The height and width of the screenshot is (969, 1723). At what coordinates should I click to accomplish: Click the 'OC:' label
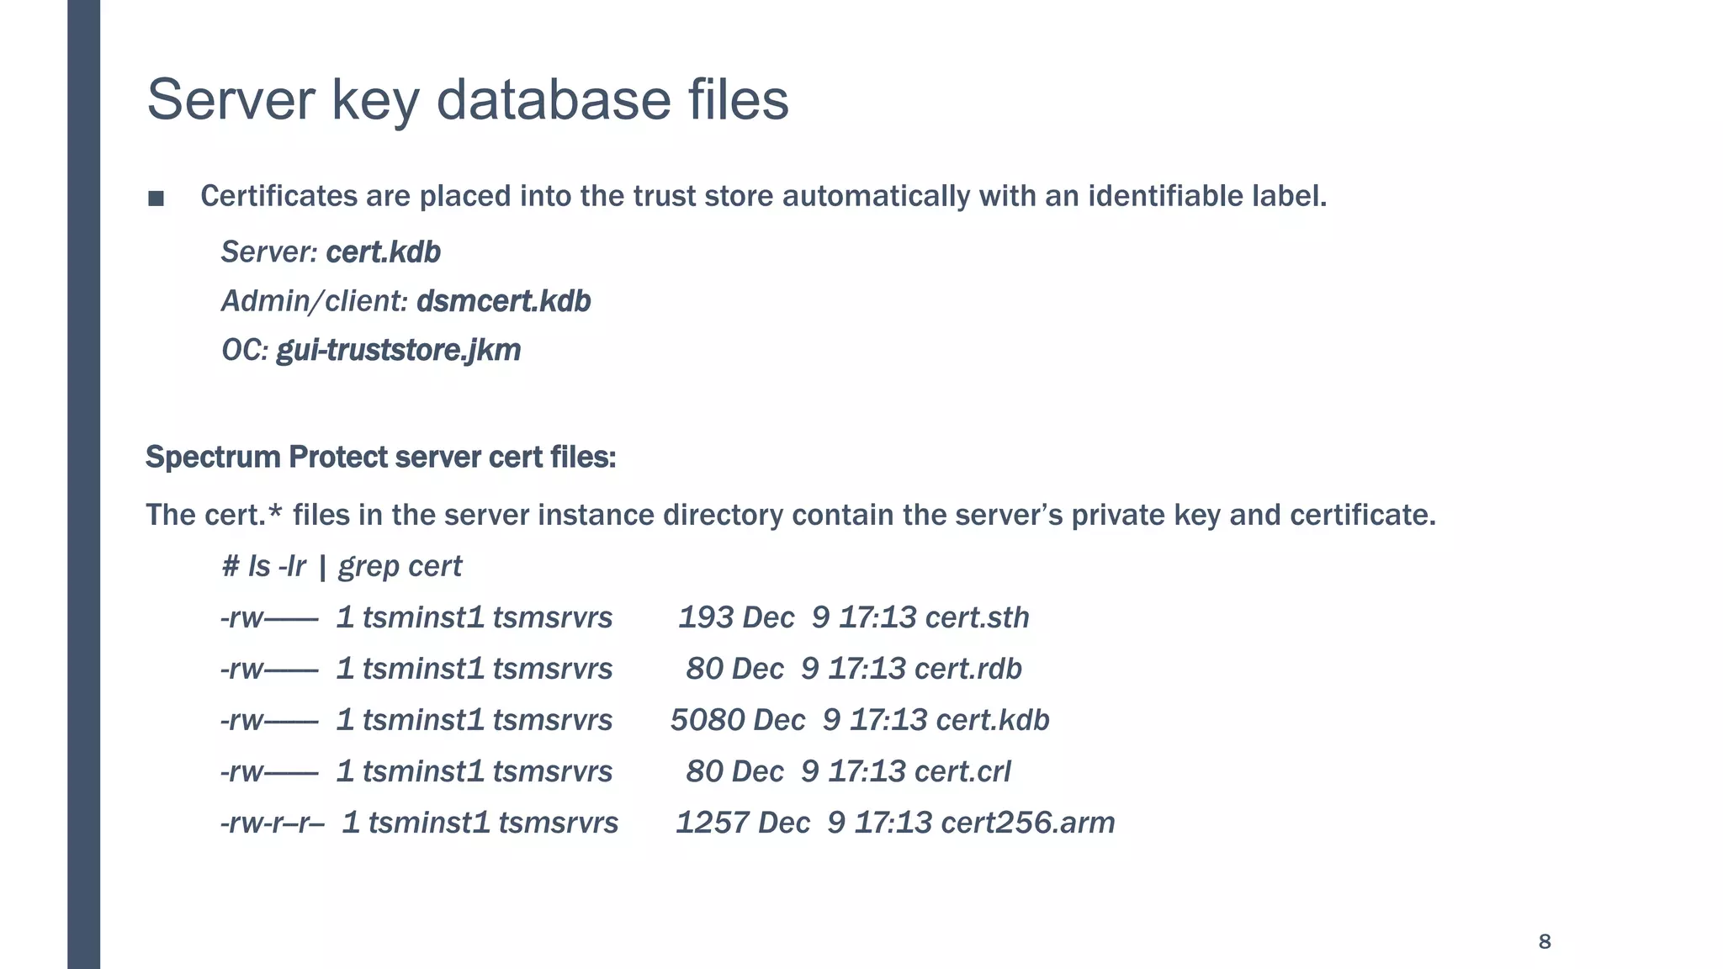[244, 350]
